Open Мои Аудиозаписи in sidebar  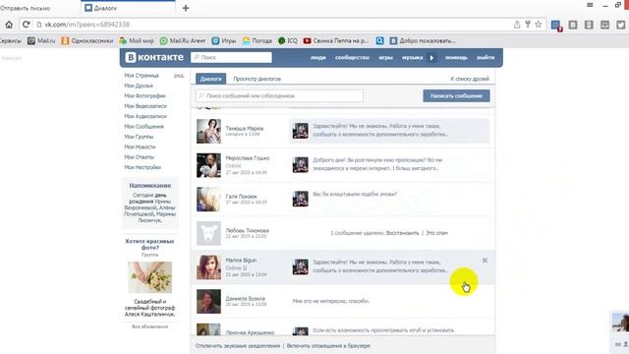145,116
